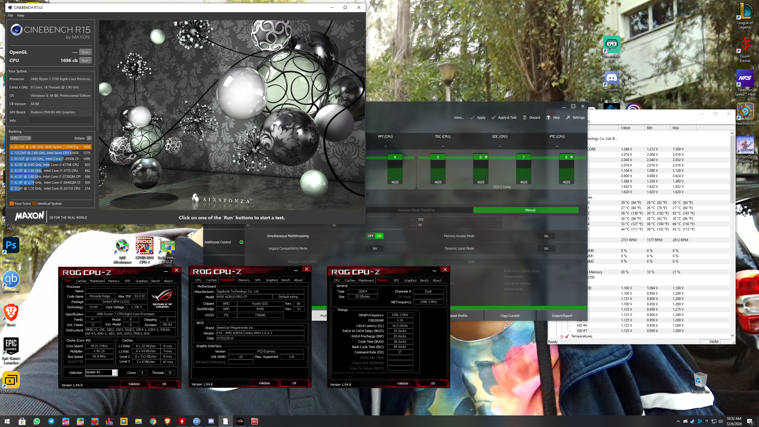Image resolution: width=759 pixels, height=427 pixels.
Task: Select CPUID ROG CPU-Z desktop shortcut
Action: tap(144, 250)
